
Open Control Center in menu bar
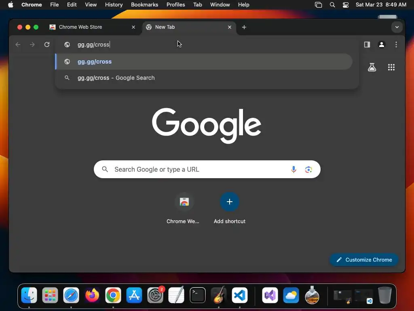346,5
